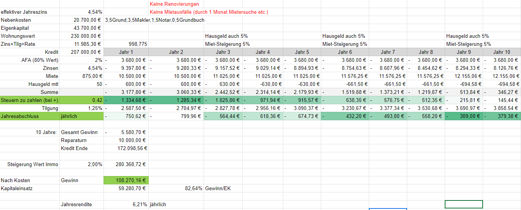Click the Jahresrendite value 6,21%

140,204
